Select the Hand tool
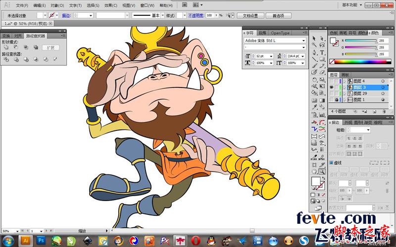 [x=314, y=171]
